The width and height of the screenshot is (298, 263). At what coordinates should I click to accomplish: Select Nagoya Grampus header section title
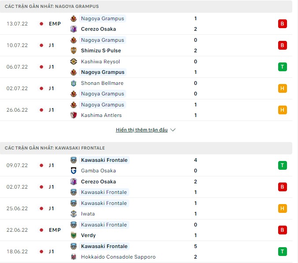point(52,7)
